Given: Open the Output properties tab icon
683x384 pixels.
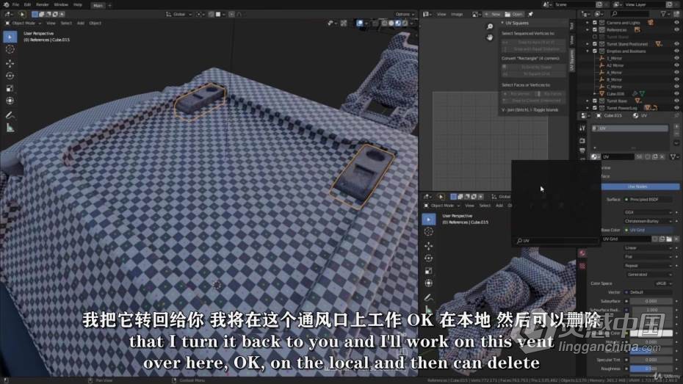Looking at the screenshot, I should click(x=582, y=151).
